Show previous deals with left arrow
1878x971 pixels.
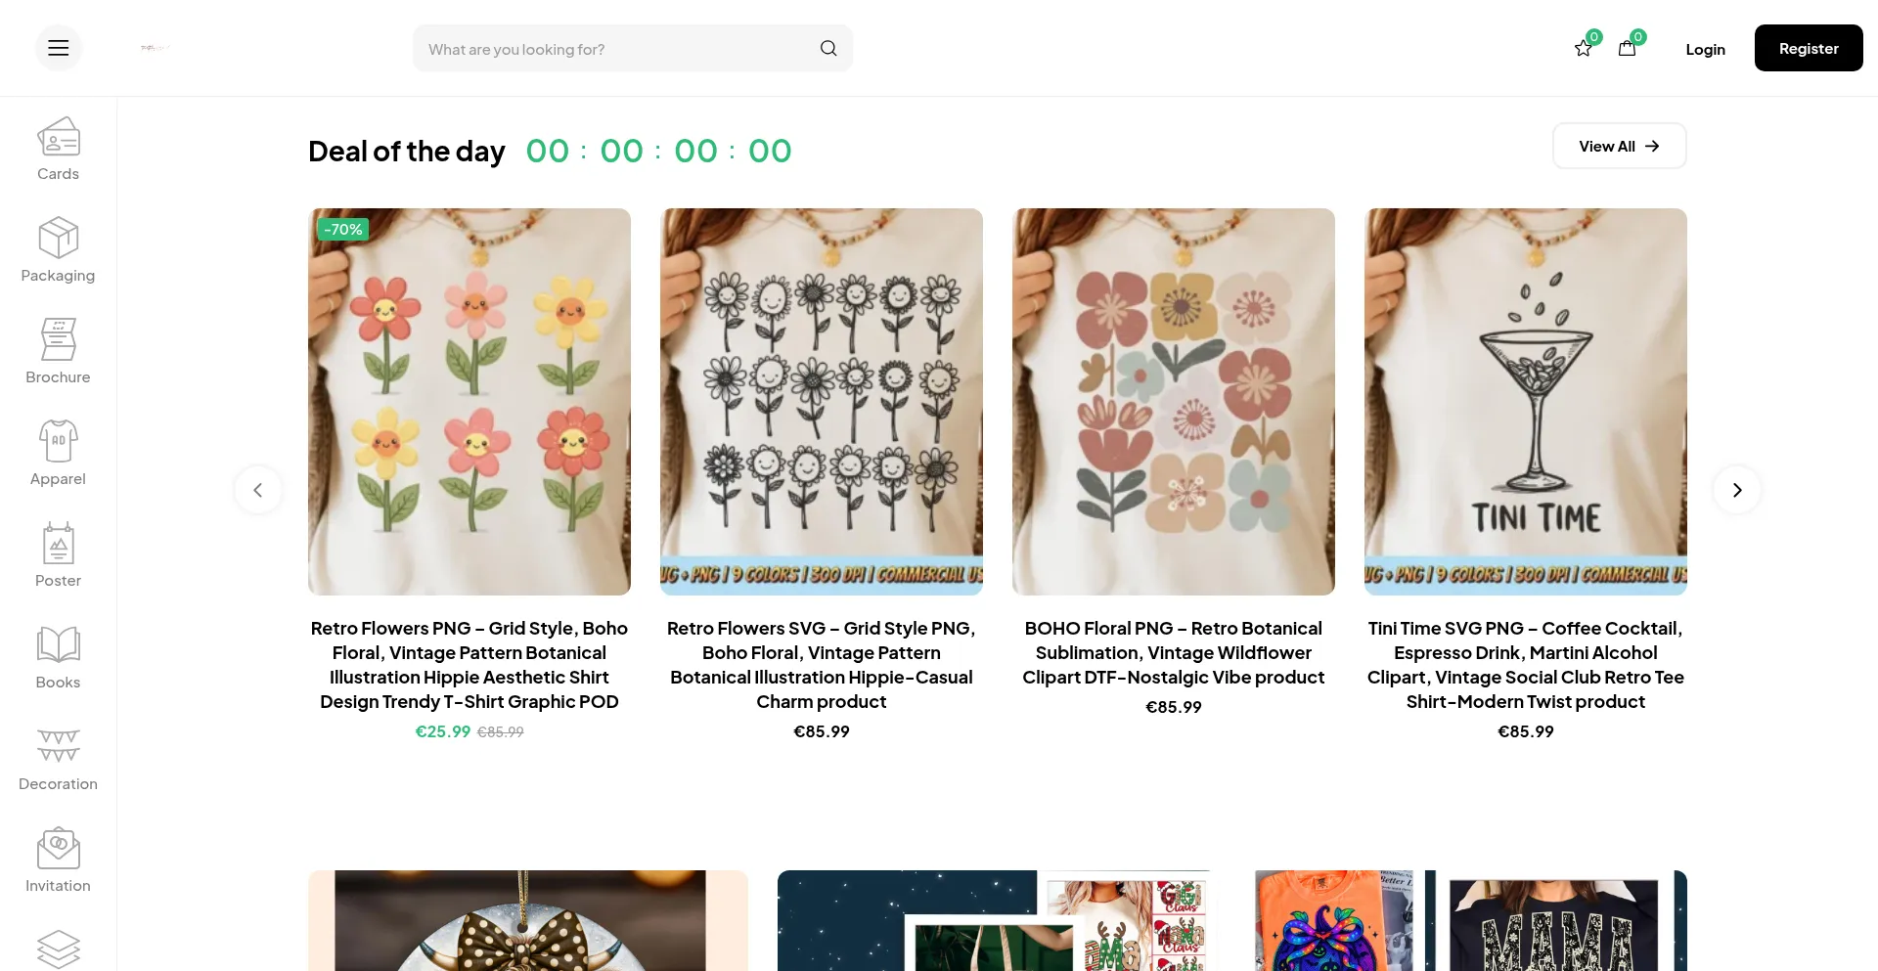[258, 490]
